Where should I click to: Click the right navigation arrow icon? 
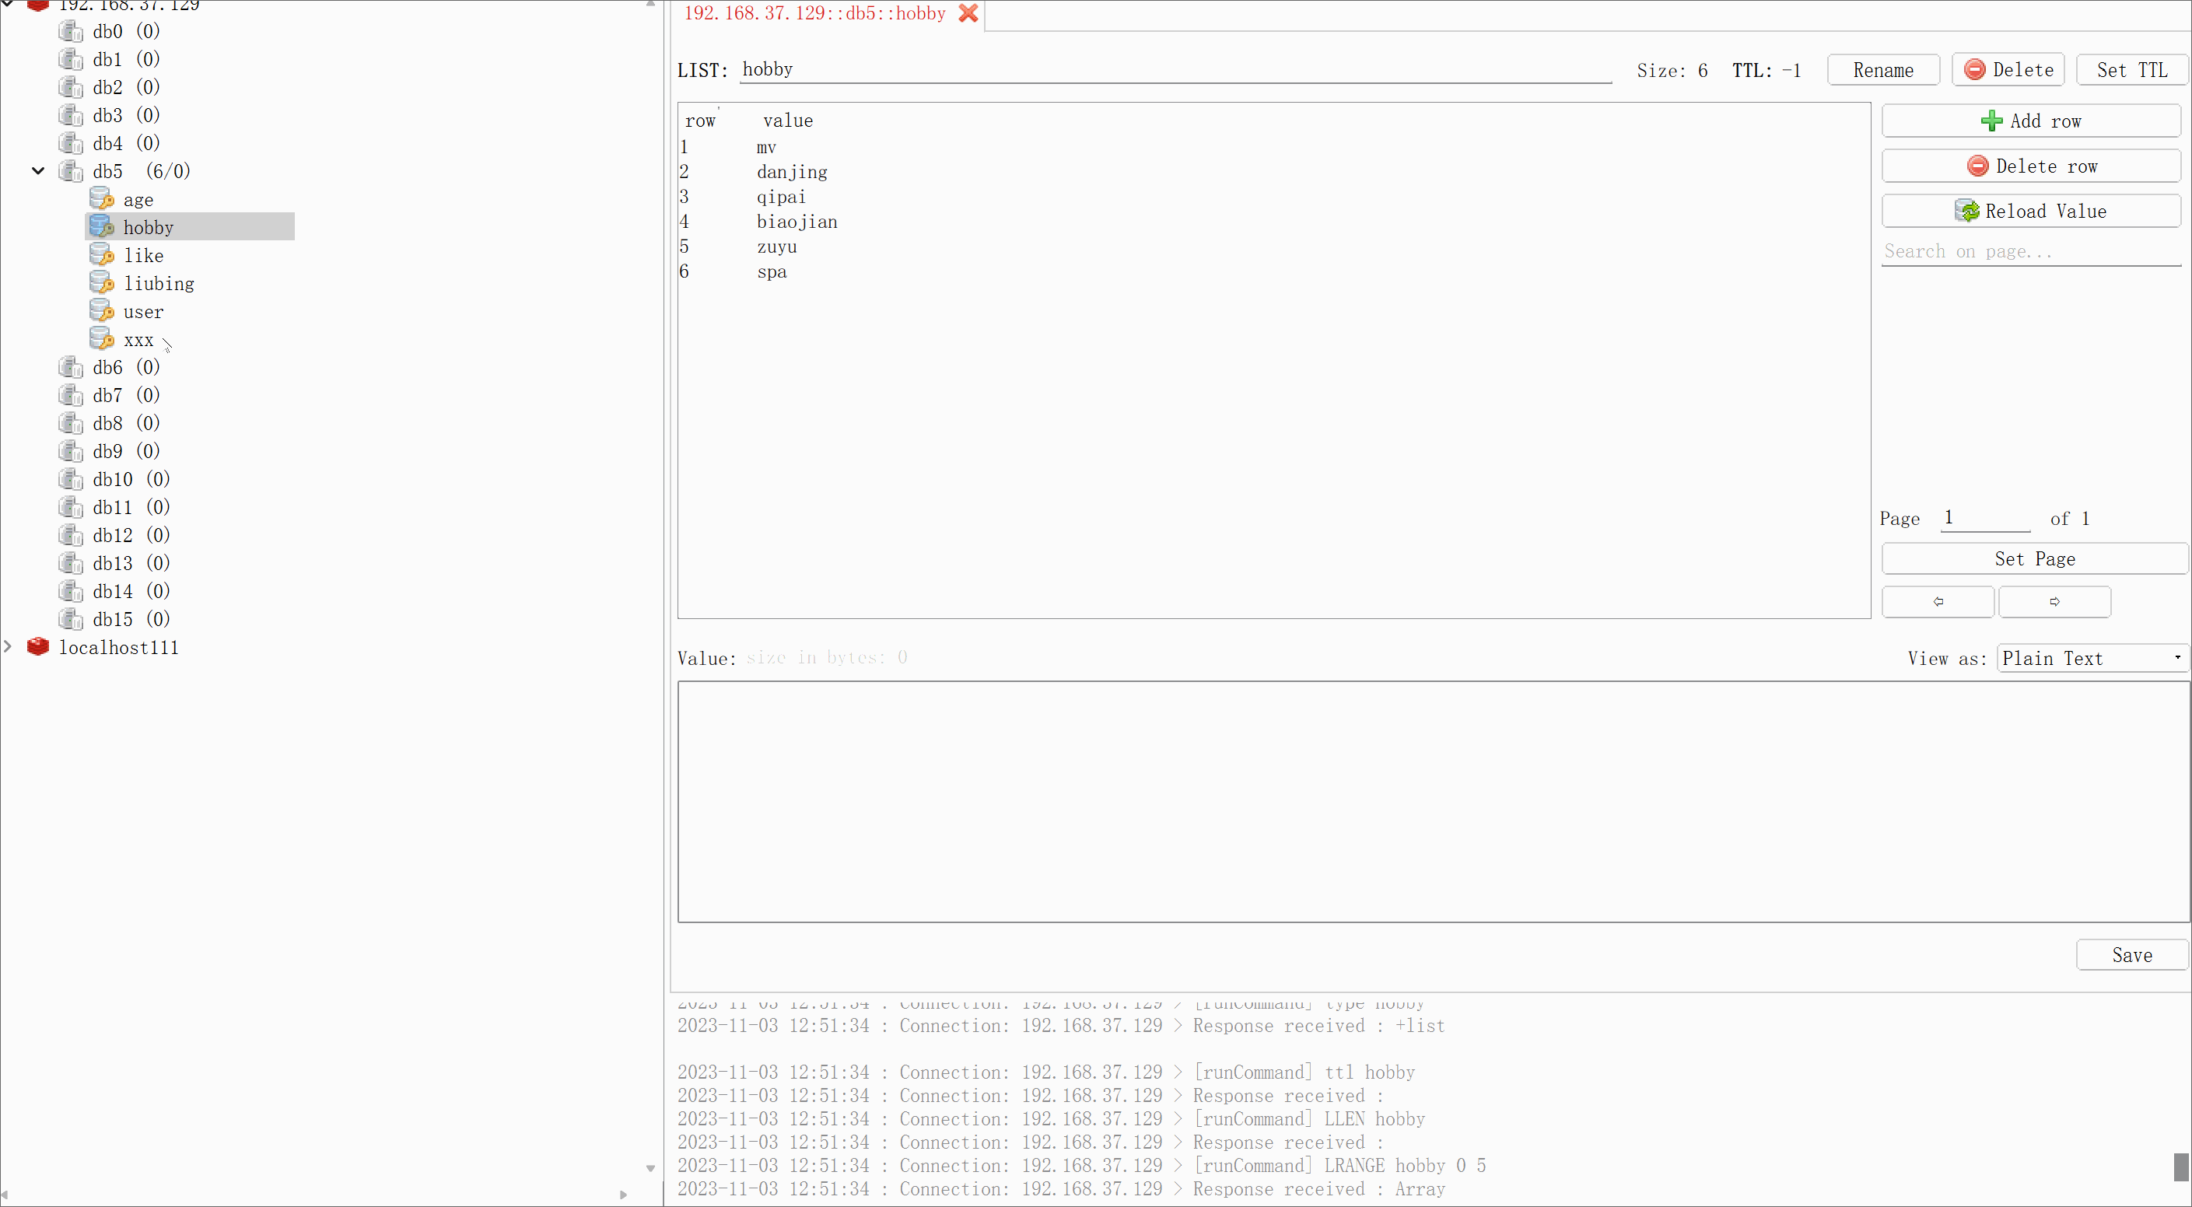tap(2054, 600)
